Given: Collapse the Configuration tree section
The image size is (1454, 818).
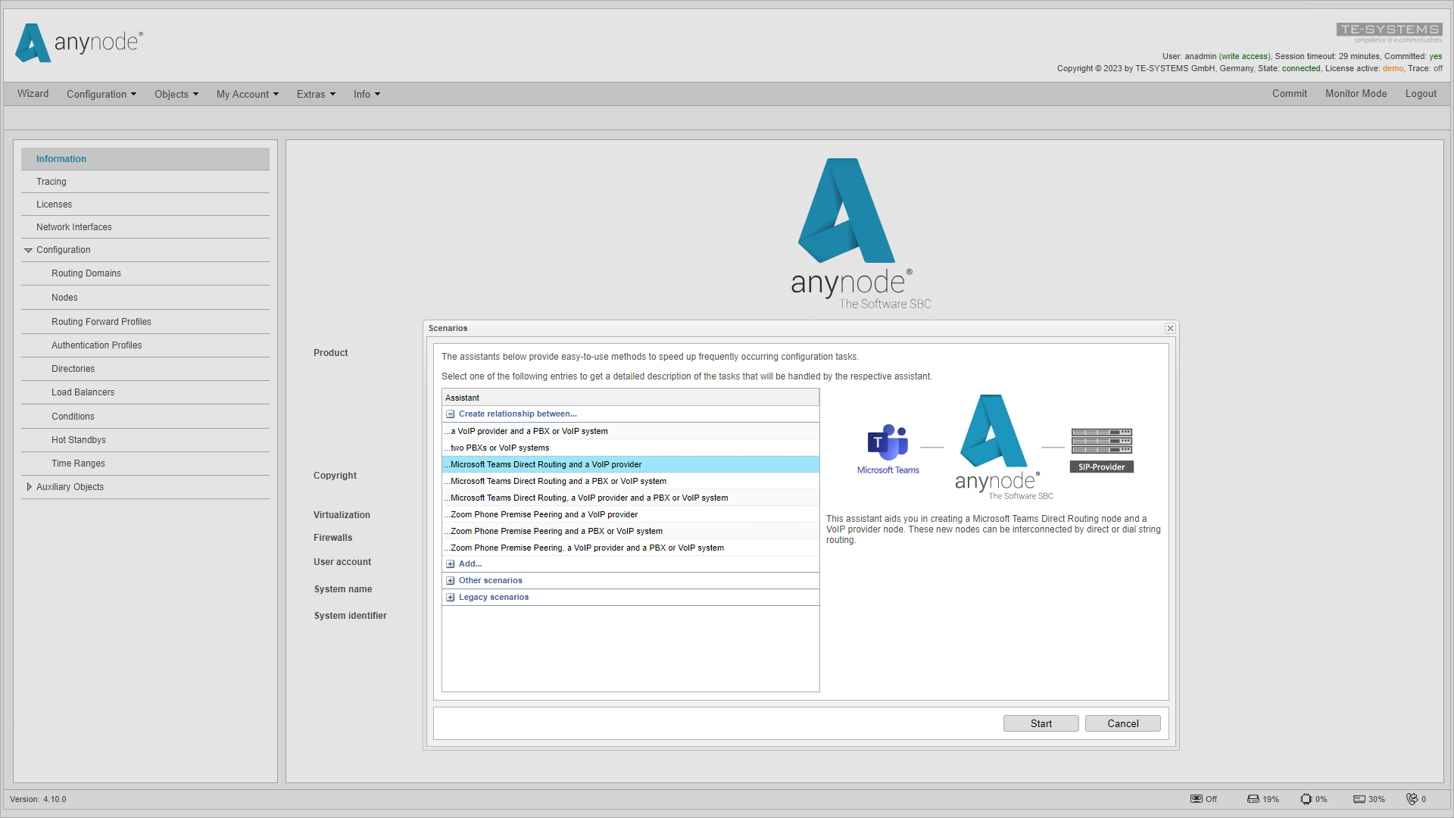Looking at the screenshot, I should tap(29, 250).
